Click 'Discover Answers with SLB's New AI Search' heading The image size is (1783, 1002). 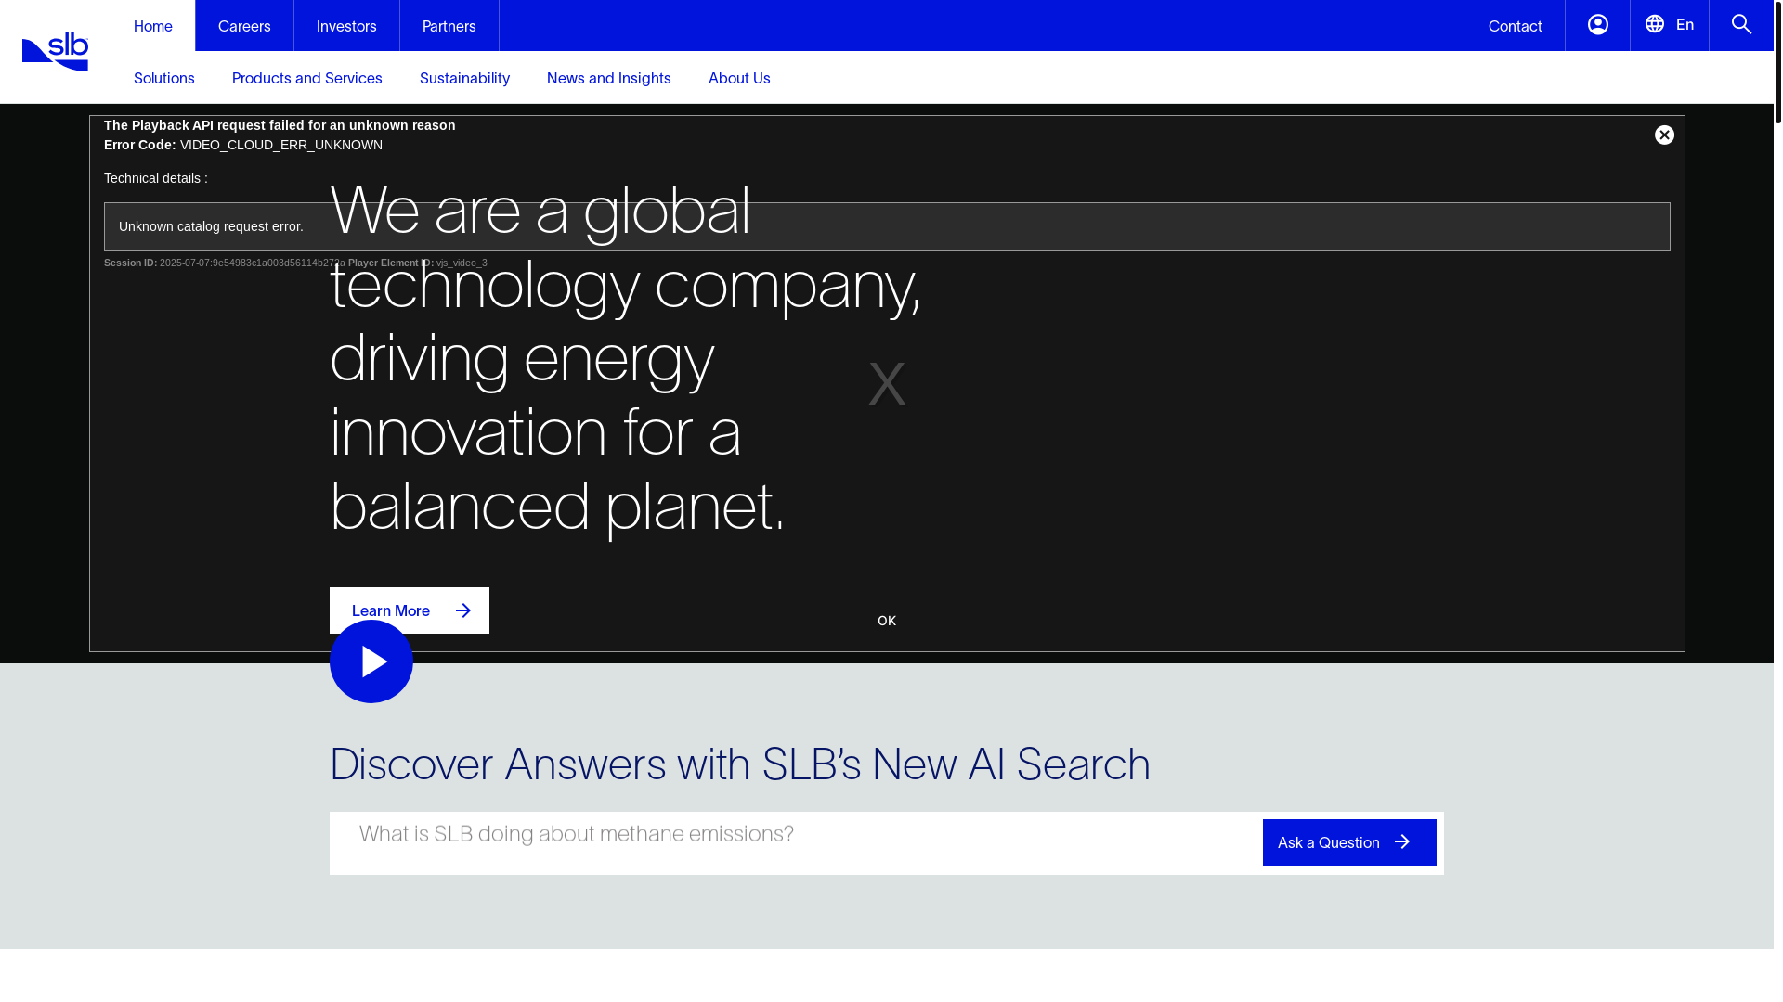pyautogui.click(x=740, y=764)
